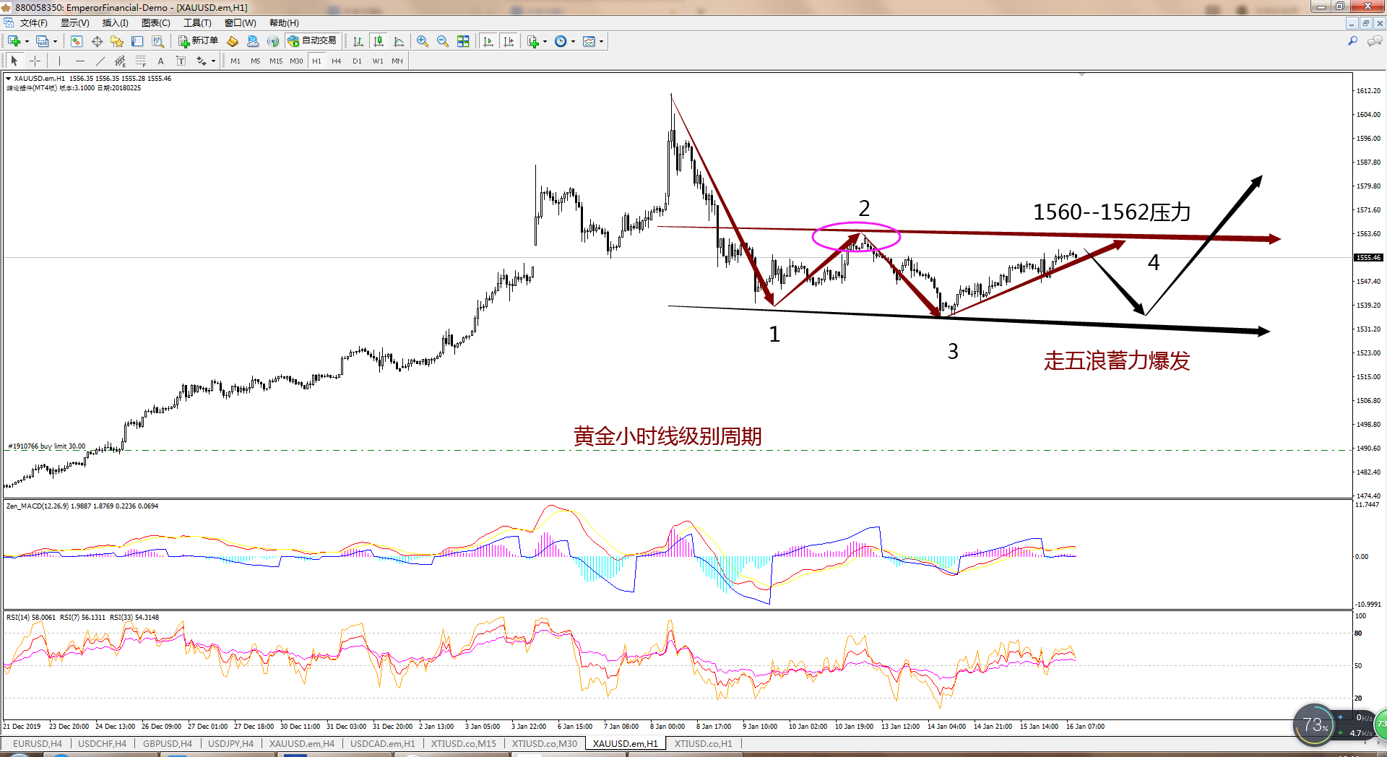Click the New Chart icon
This screenshot has width=1387, height=757.
[x=14, y=41]
